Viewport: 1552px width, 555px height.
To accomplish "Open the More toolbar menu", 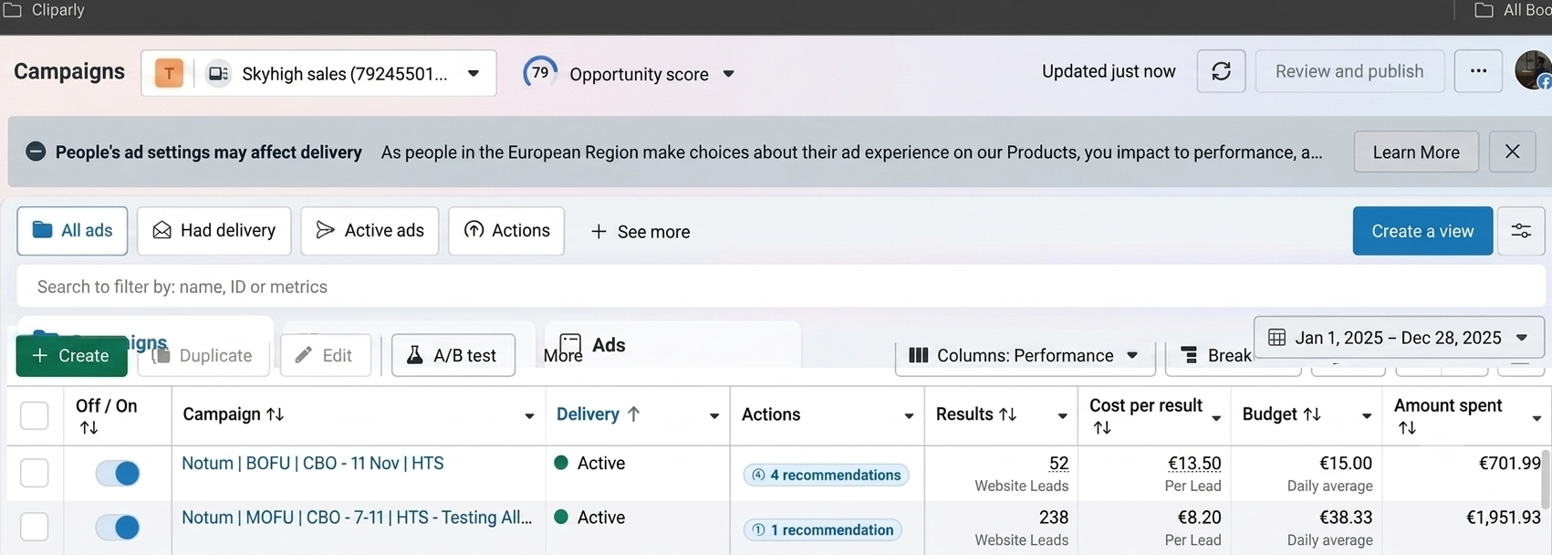I will click(x=563, y=356).
